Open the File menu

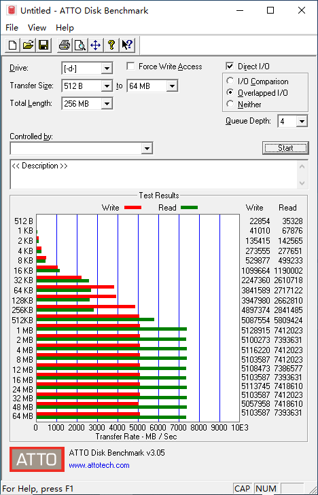pos(12,28)
